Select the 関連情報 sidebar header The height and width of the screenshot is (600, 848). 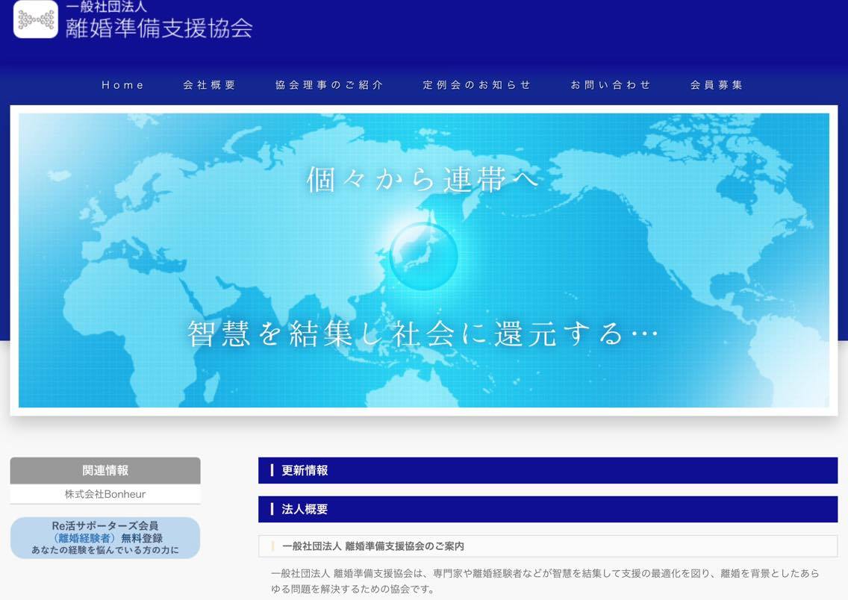(105, 471)
